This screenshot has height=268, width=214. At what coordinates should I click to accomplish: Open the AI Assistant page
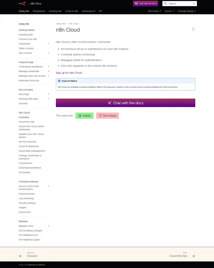24,172
